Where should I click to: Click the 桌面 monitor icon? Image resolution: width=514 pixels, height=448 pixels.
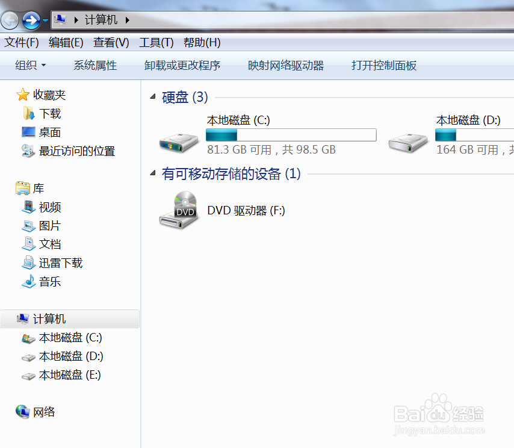[28, 132]
